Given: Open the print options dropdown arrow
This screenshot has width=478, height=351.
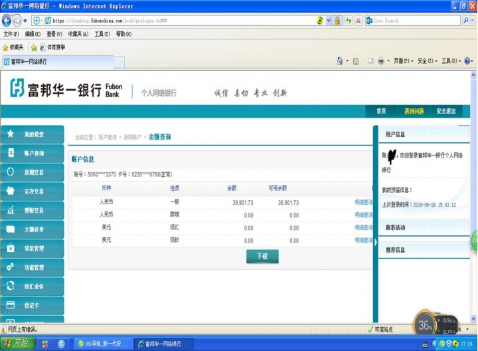Looking at the screenshot, I should coord(388,61).
